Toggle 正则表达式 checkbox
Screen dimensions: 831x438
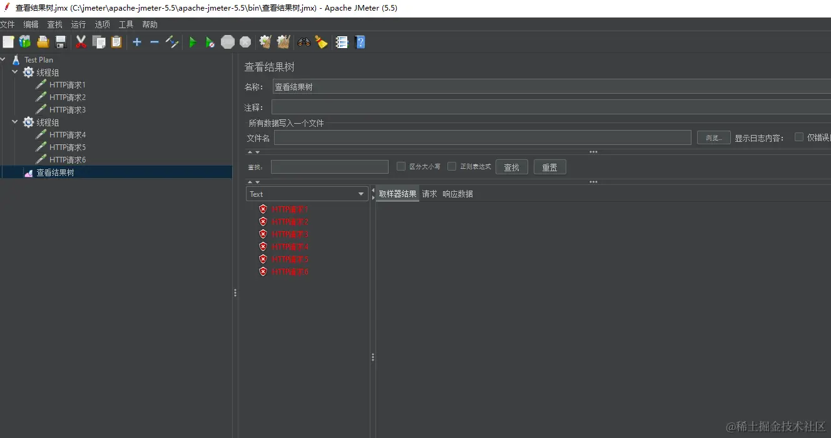point(452,166)
